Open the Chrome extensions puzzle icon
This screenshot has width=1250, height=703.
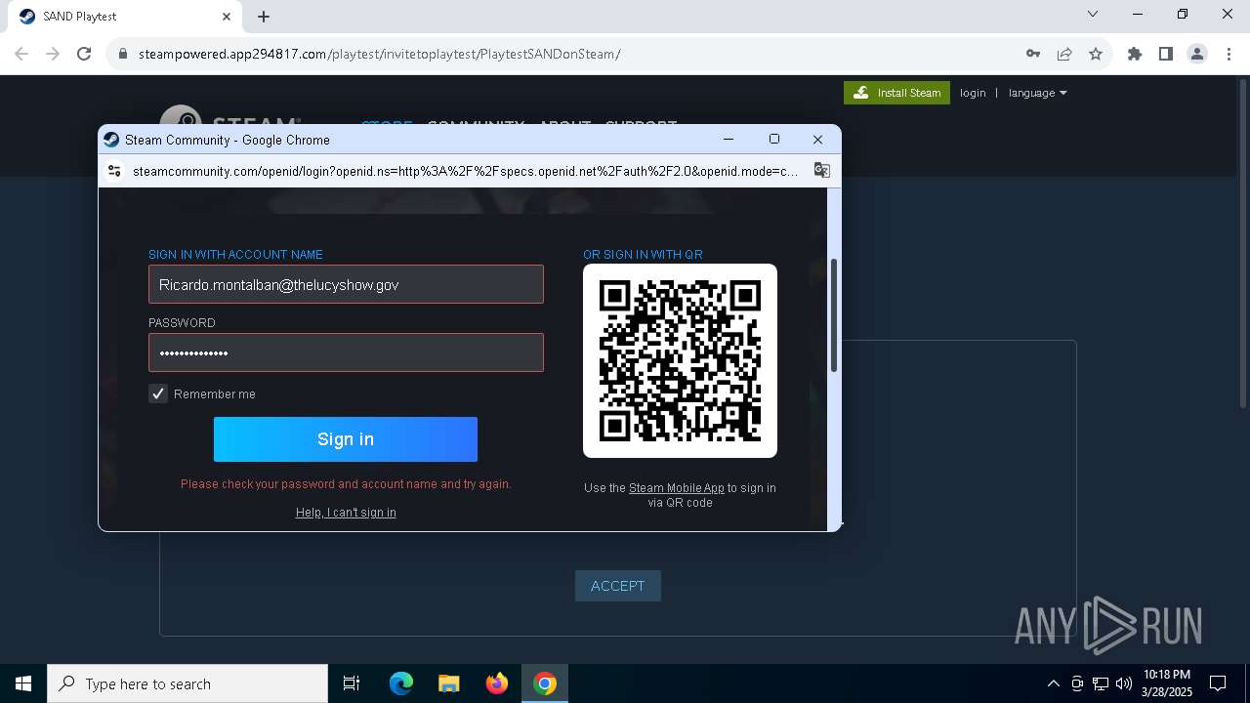(x=1135, y=54)
